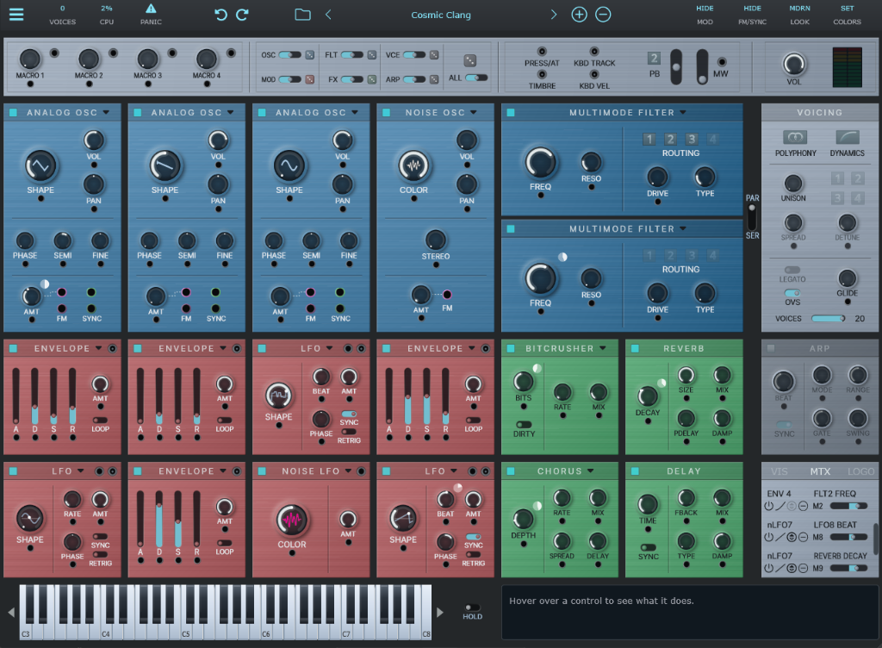The image size is (882, 648).
Task: Select routing 3 on top Multimode Filter
Action: (692, 139)
